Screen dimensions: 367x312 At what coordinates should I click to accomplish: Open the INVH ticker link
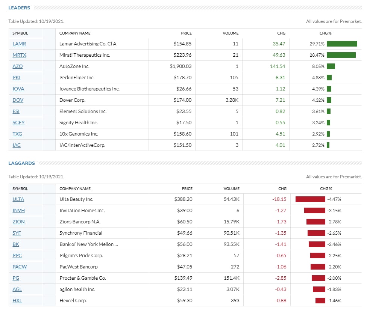[x=18, y=210]
